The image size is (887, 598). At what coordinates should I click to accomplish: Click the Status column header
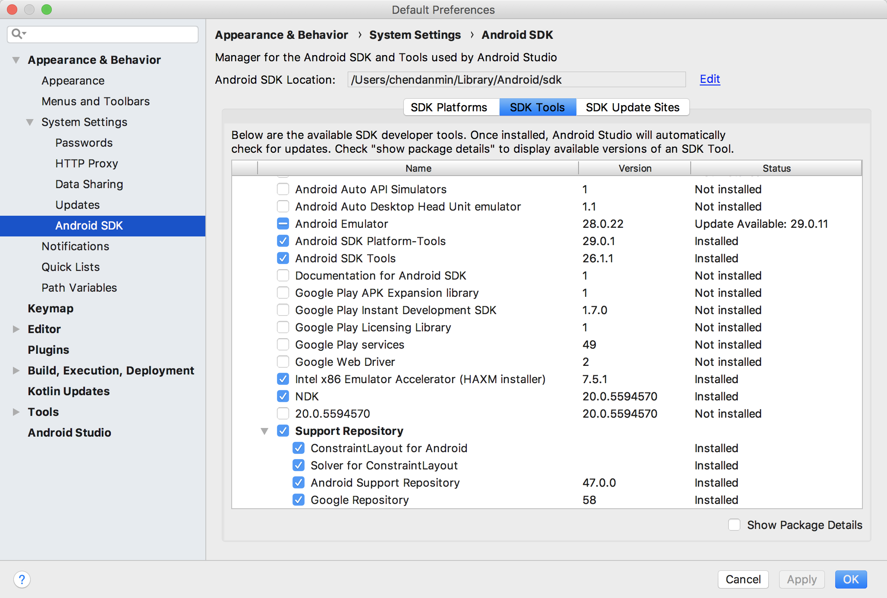[777, 168]
